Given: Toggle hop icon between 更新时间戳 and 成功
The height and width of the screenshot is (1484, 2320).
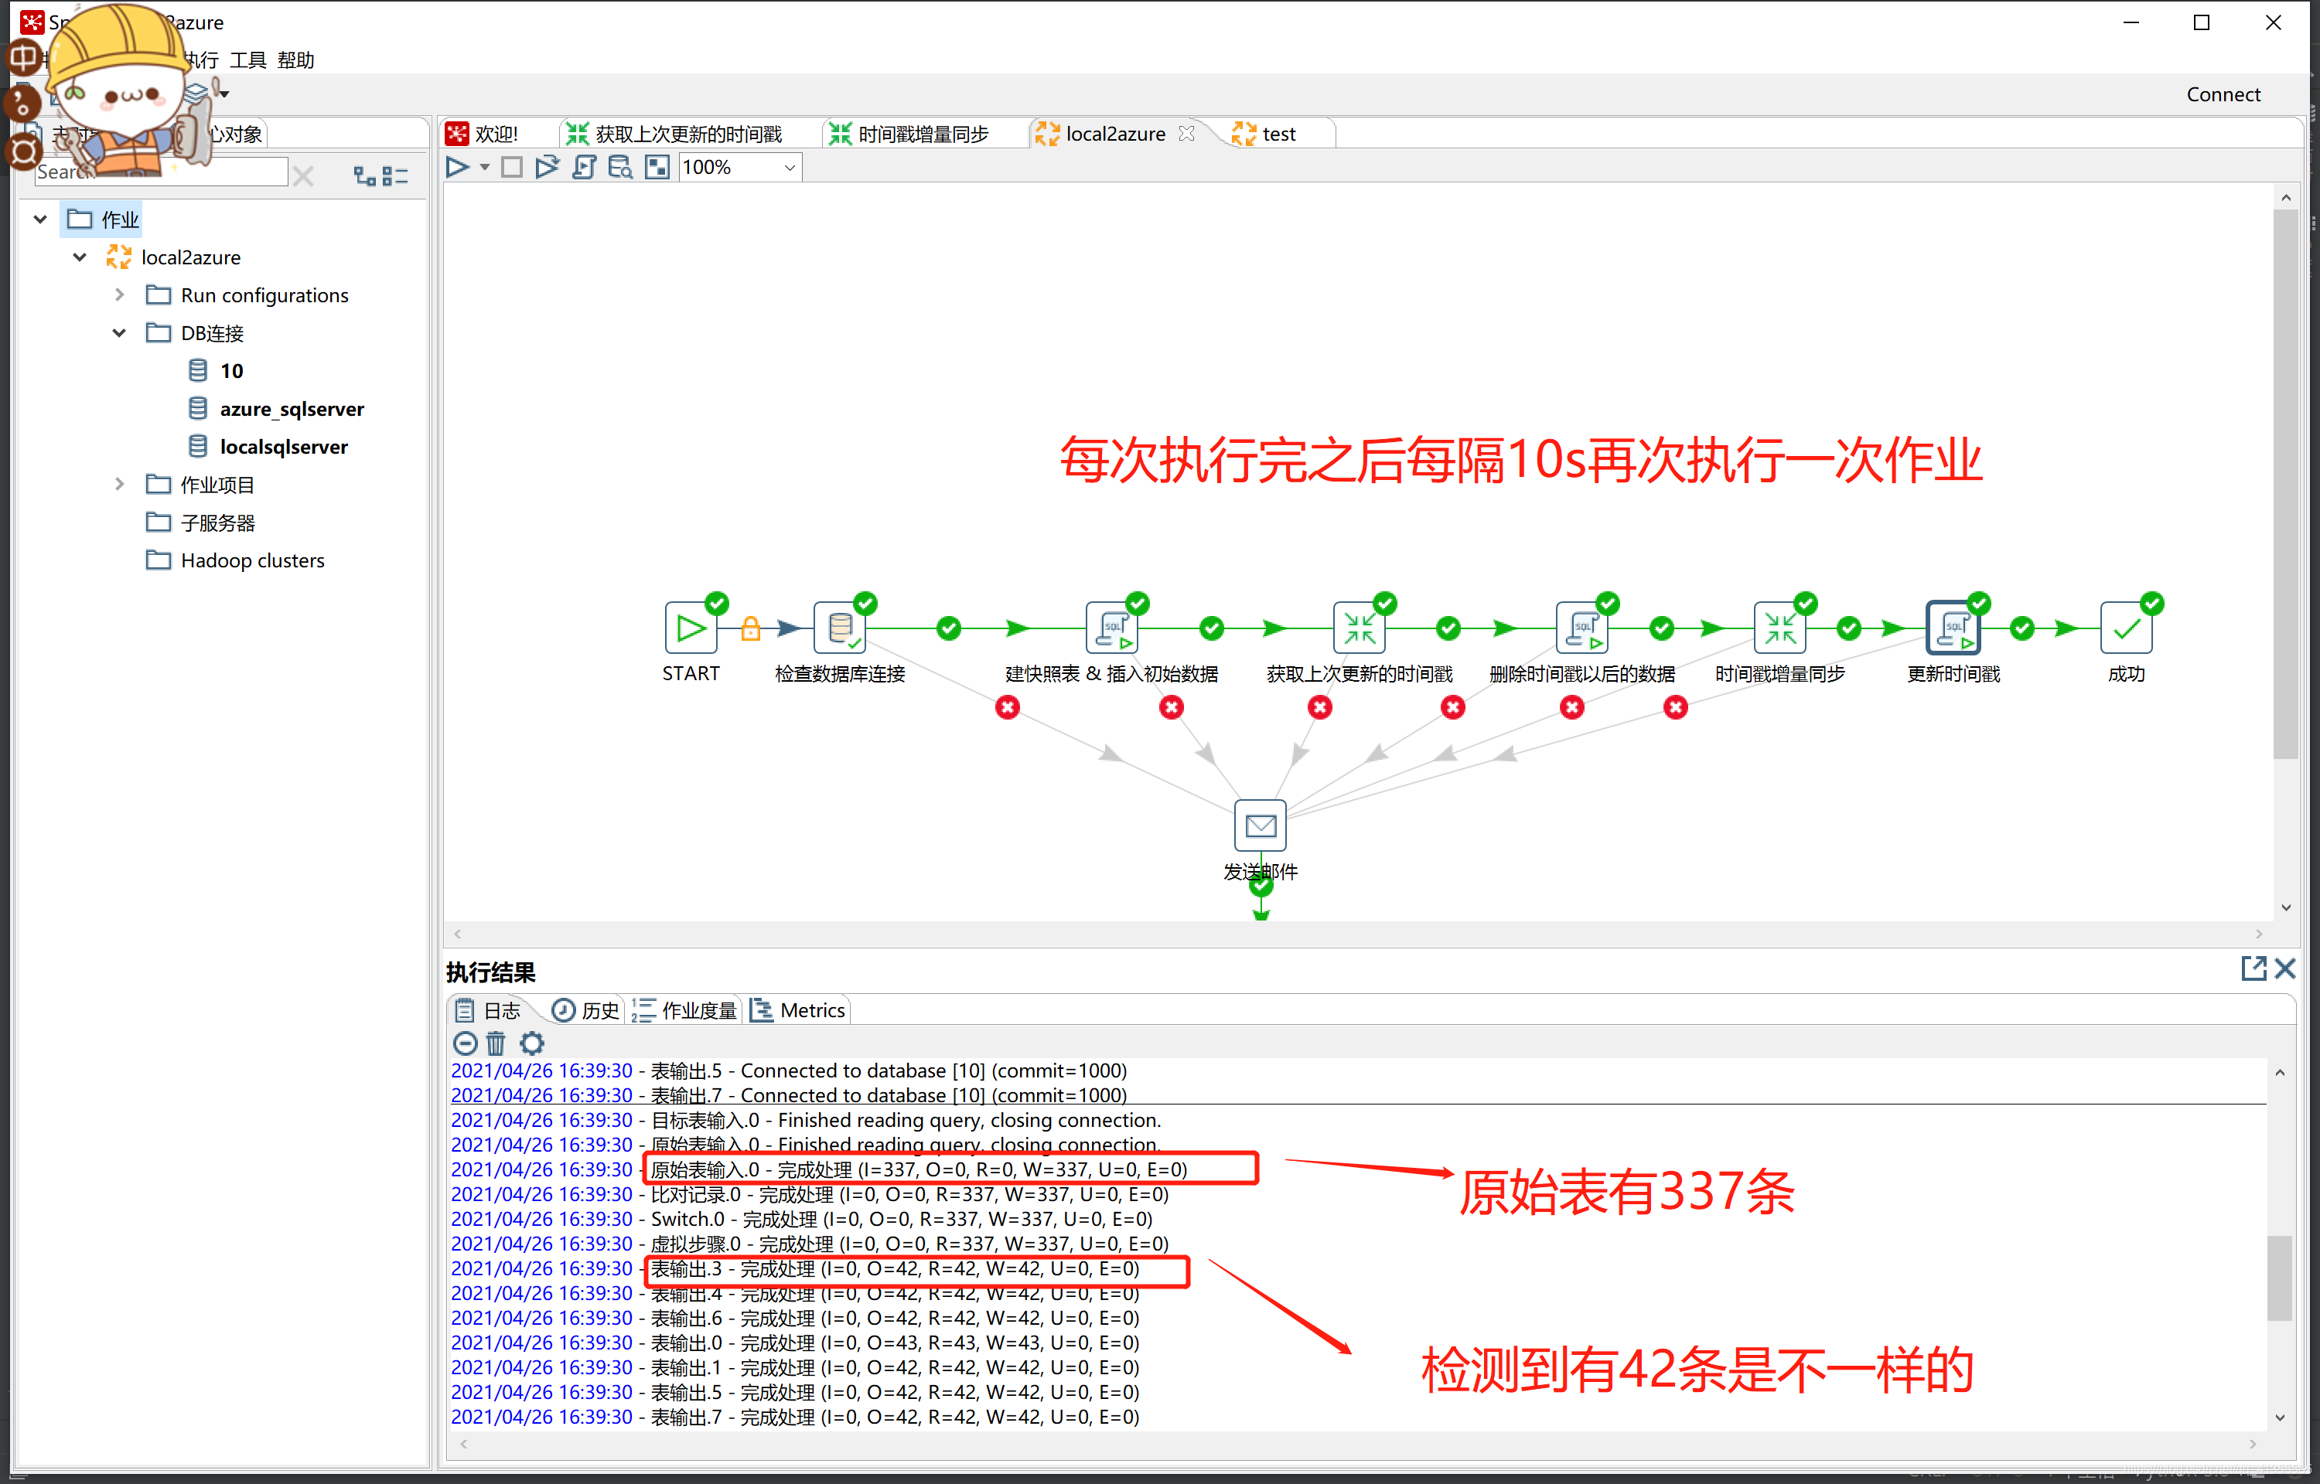Looking at the screenshot, I should [2022, 628].
